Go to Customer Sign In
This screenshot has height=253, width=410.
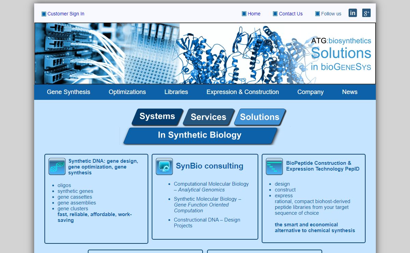(x=66, y=14)
